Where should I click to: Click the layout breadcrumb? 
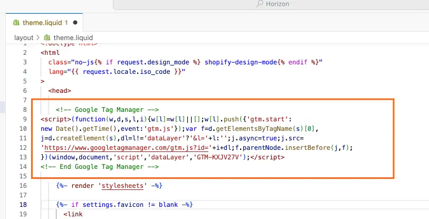[24, 38]
